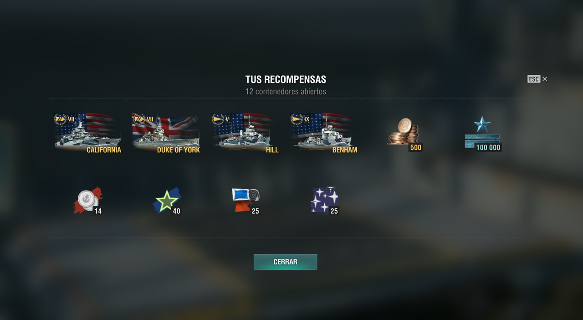
Task: Click the signal flags reward icon
Action: (245, 200)
